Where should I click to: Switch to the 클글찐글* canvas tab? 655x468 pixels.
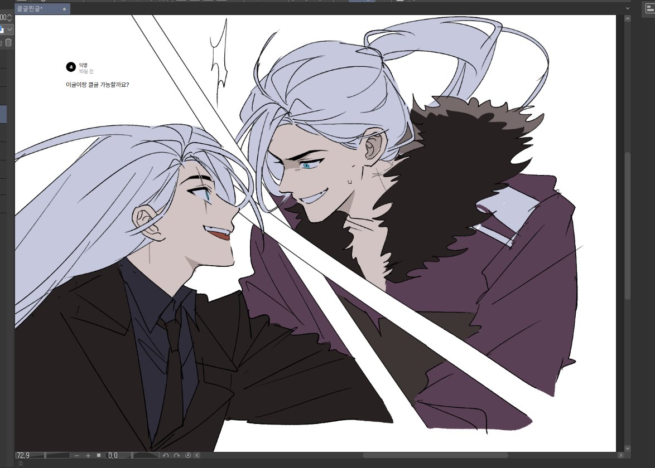click(x=42, y=9)
